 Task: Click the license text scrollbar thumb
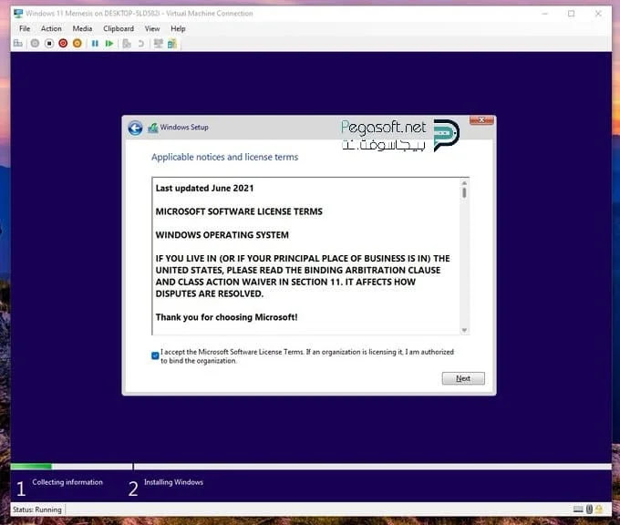[x=464, y=193]
